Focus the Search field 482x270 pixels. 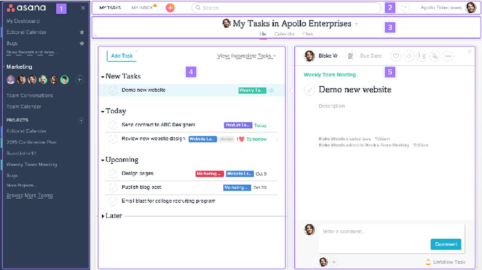click(x=286, y=8)
